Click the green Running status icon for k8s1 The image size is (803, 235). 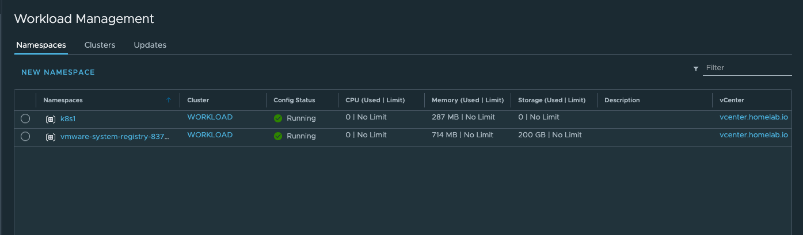(278, 118)
